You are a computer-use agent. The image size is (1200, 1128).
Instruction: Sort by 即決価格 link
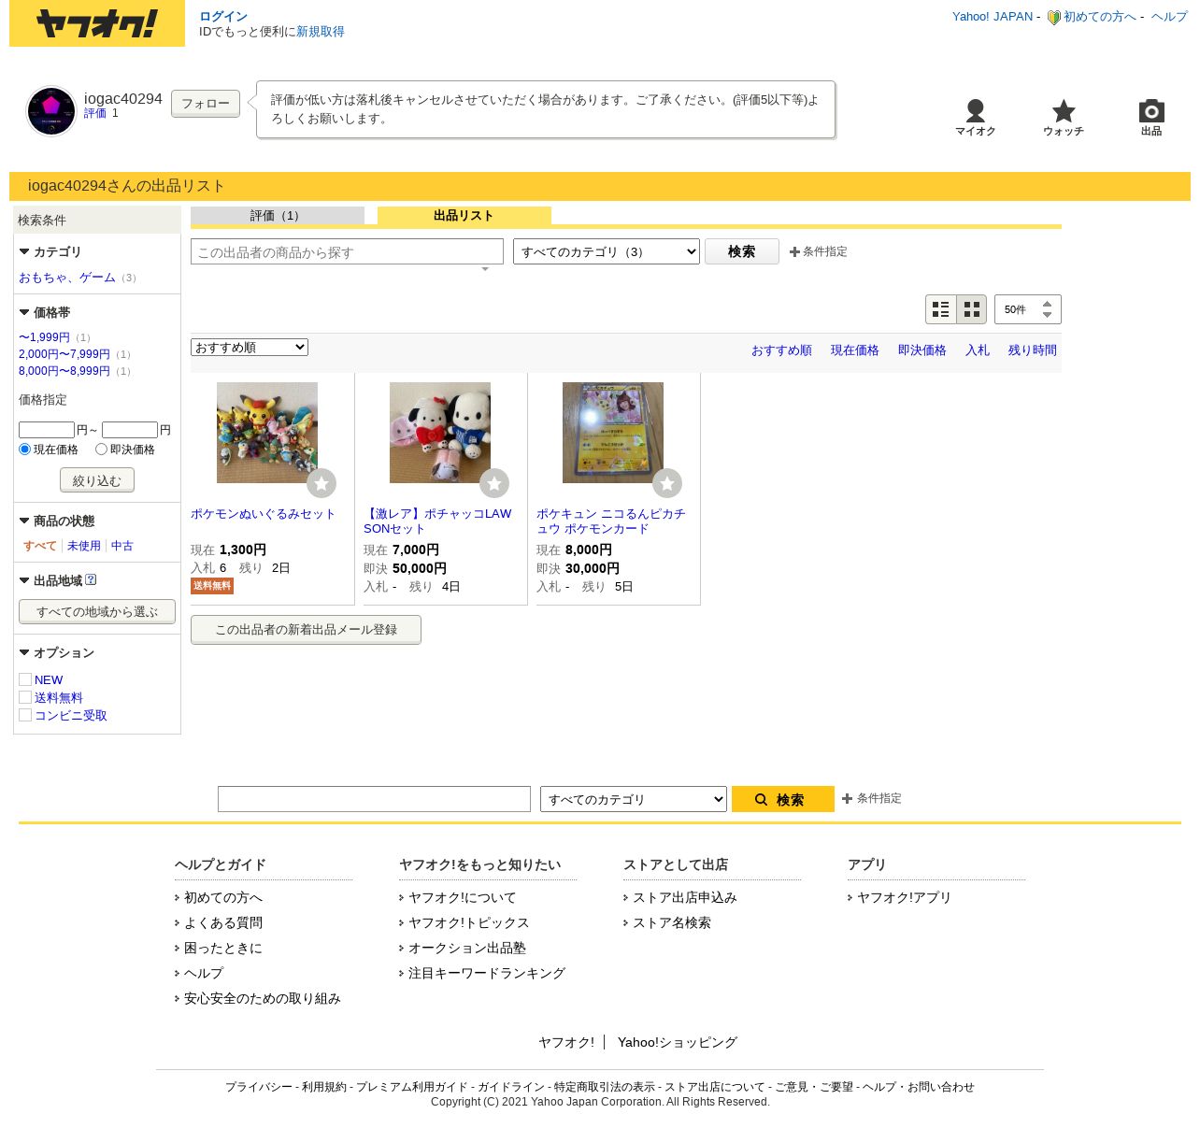(x=922, y=350)
